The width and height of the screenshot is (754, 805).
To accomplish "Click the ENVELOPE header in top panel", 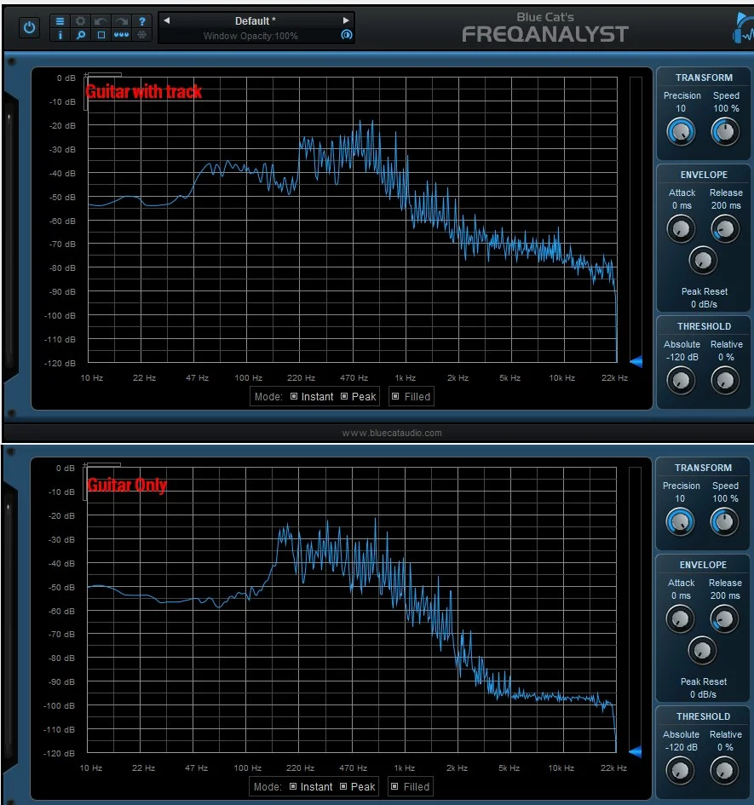I will 704,175.
